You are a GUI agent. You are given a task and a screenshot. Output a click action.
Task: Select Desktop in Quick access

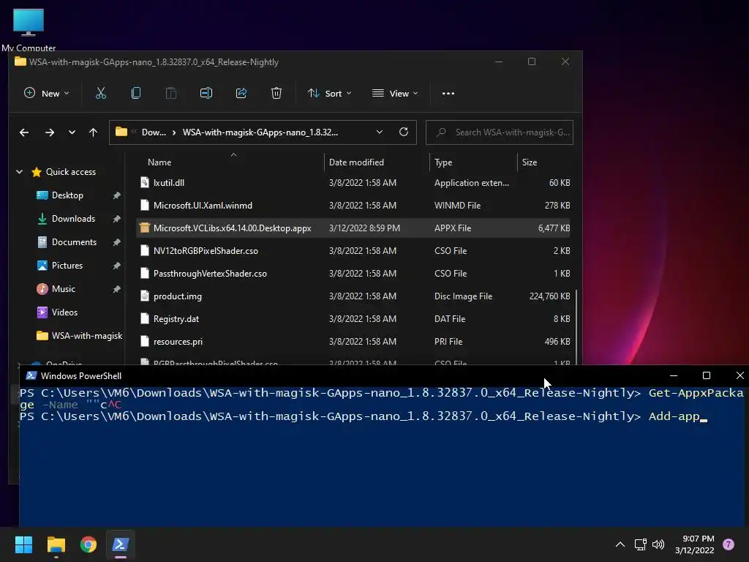coord(67,195)
